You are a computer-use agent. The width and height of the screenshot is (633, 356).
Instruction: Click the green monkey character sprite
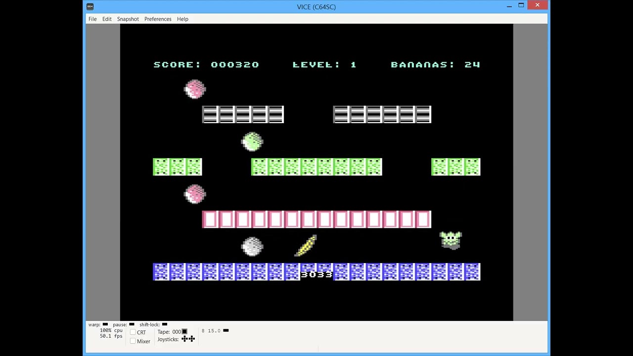coord(451,240)
